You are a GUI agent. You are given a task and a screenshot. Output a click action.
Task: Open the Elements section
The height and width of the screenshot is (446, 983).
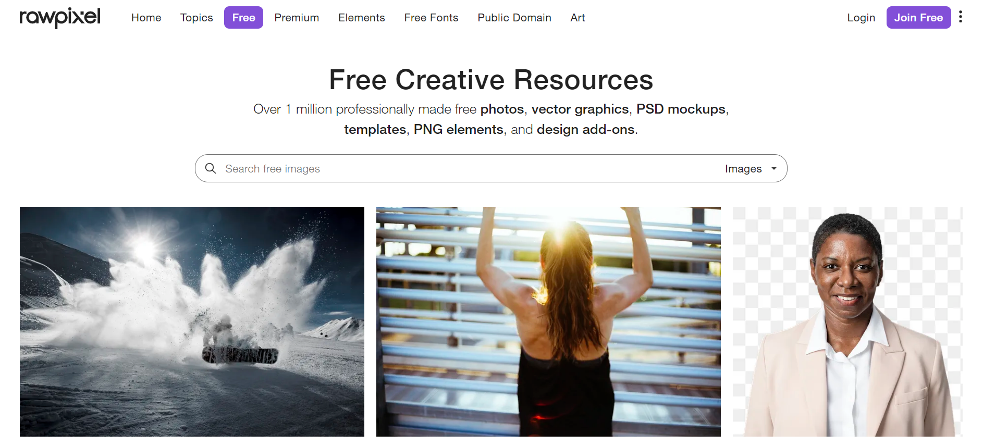[x=362, y=18]
